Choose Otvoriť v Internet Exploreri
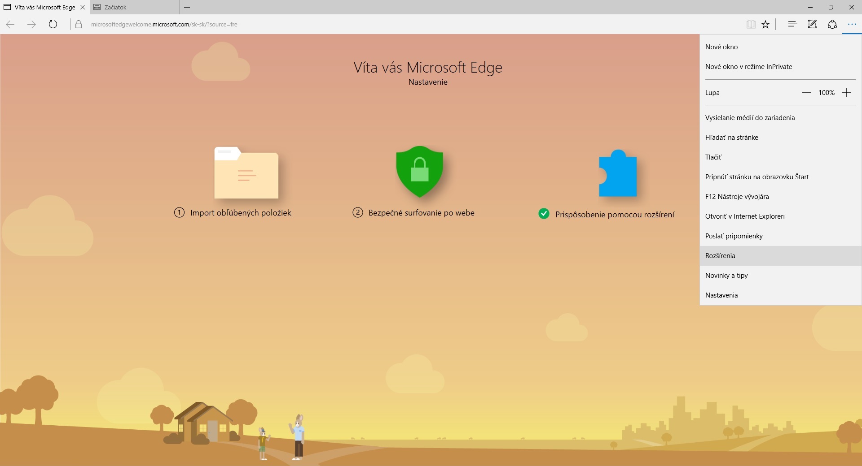Viewport: 862px width, 466px height. click(x=781, y=216)
